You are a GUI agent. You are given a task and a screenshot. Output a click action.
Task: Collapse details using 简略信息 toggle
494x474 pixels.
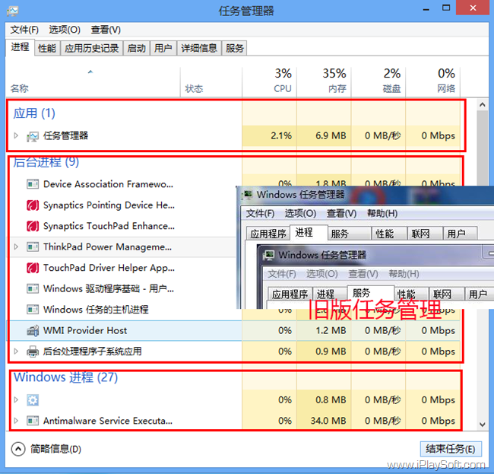click(18, 449)
